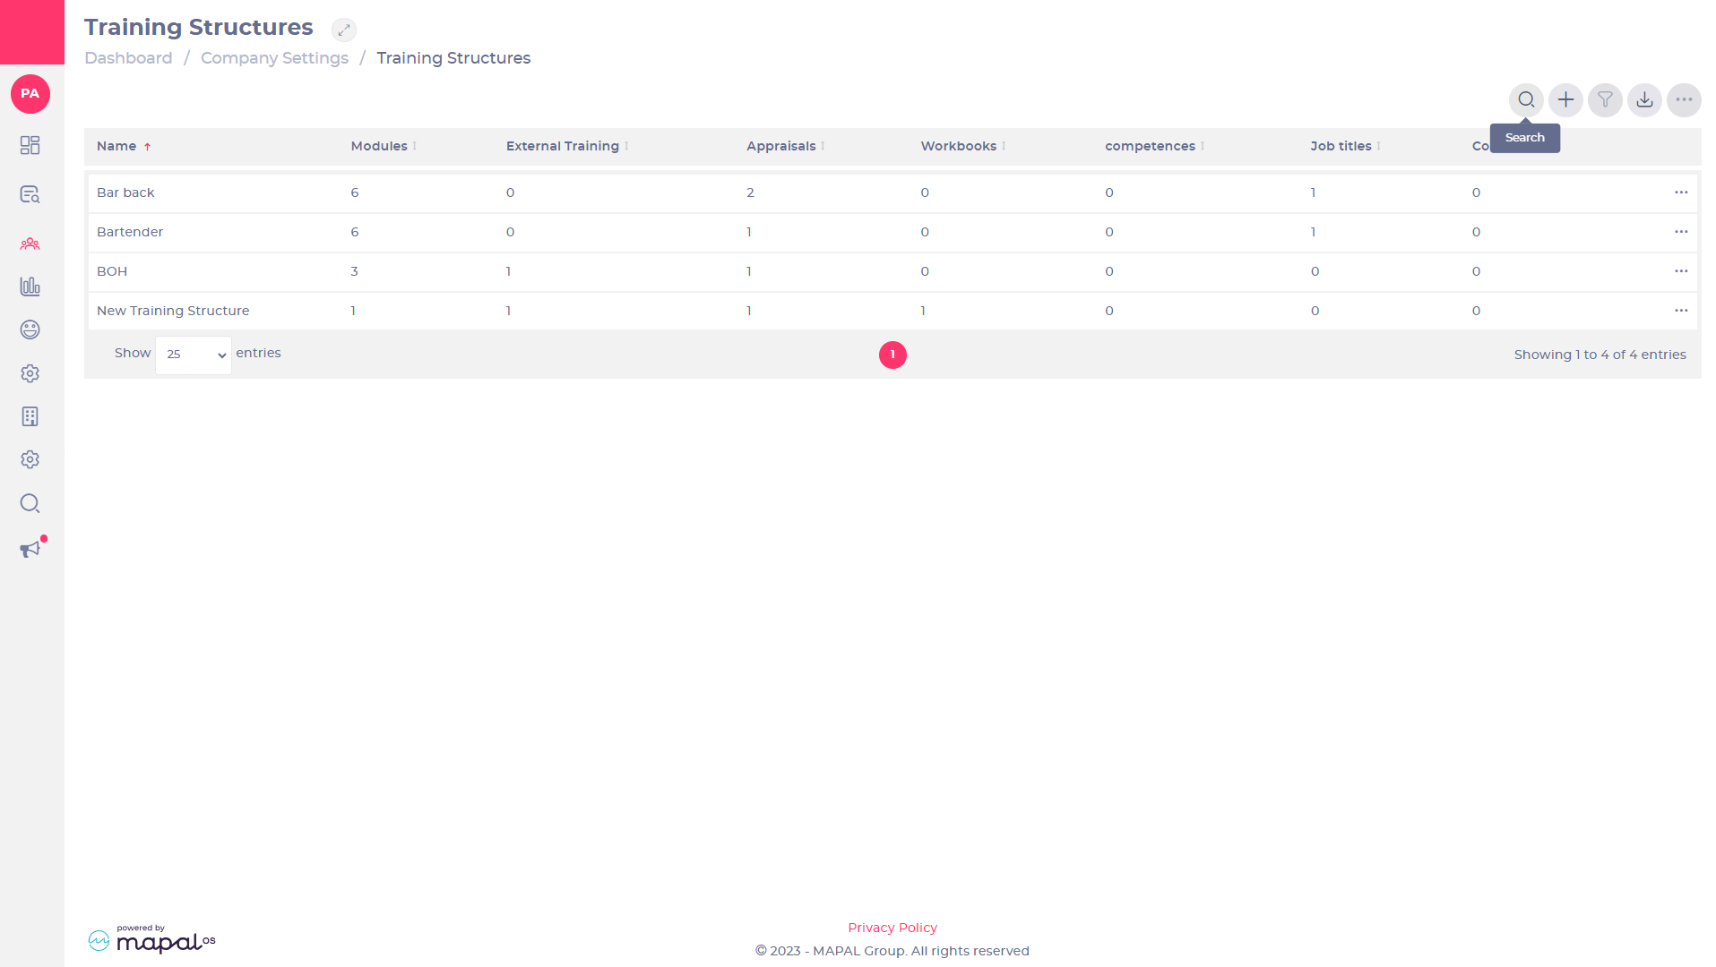1716x967 pixels.
Task: Click 'Showing 1 to 4 of 4 entries' text
Action: 1600,355
